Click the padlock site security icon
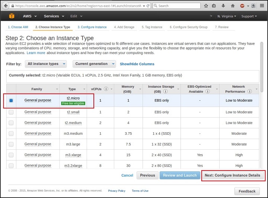Image resolution: width=268 pixels, height=198 pixels. click(13, 6)
